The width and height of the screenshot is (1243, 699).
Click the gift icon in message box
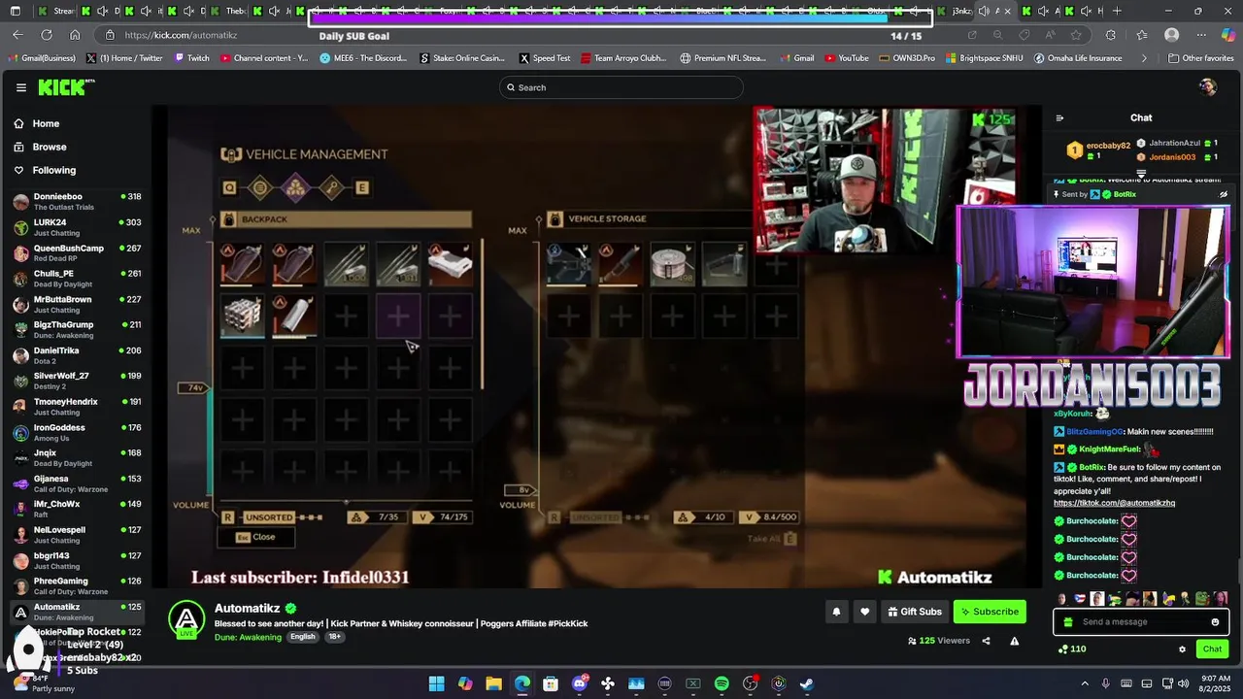(1068, 622)
